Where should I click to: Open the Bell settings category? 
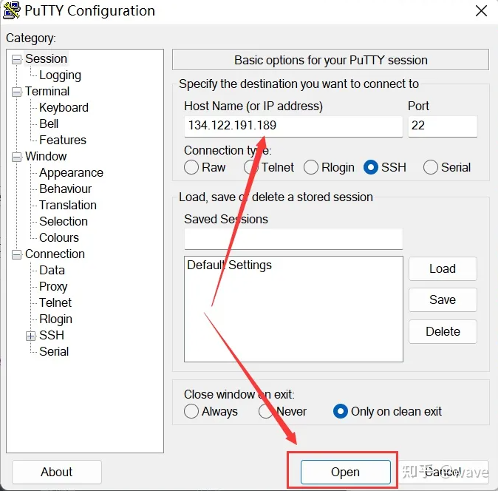pyautogui.click(x=49, y=124)
